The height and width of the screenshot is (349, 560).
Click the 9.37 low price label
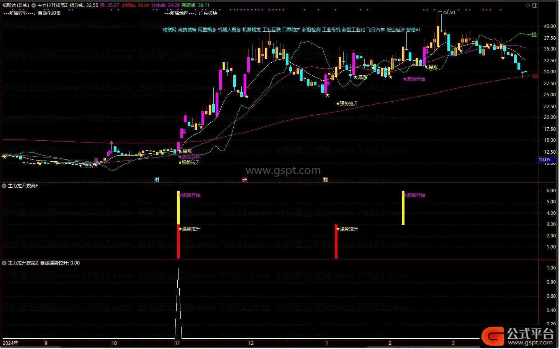coord(90,166)
